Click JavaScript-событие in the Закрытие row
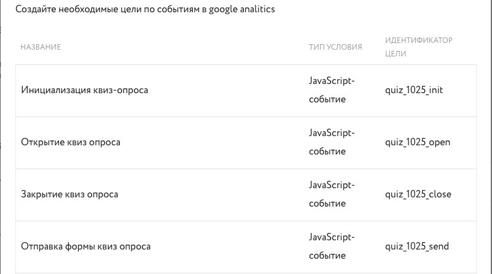The width and height of the screenshot is (492, 274). [332, 194]
